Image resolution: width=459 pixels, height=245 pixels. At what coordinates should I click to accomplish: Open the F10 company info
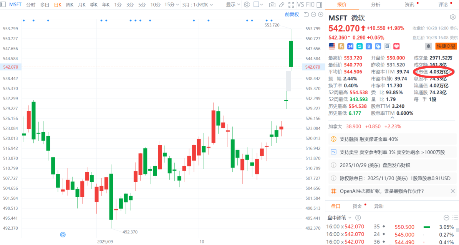(x=310, y=5)
